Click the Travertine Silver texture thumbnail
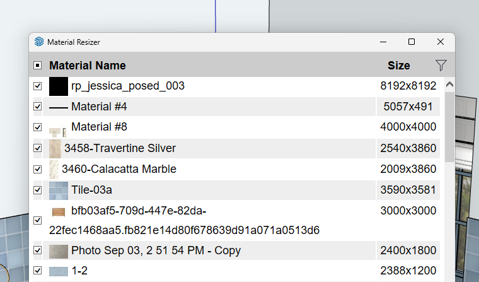The width and height of the screenshot is (479, 282). click(55, 149)
